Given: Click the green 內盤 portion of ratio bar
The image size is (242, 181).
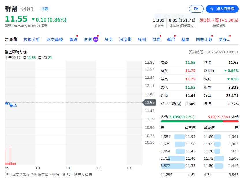Looking at the screenshot, I should [192, 122].
